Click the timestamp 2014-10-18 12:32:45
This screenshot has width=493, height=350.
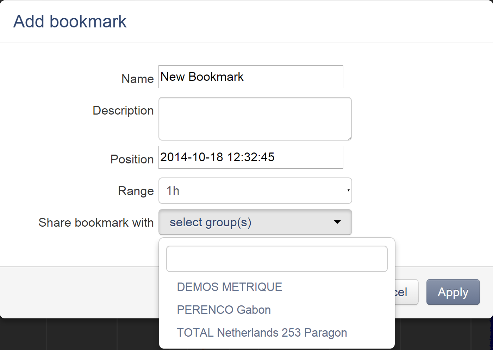pyautogui.click(x=217, y=157)
